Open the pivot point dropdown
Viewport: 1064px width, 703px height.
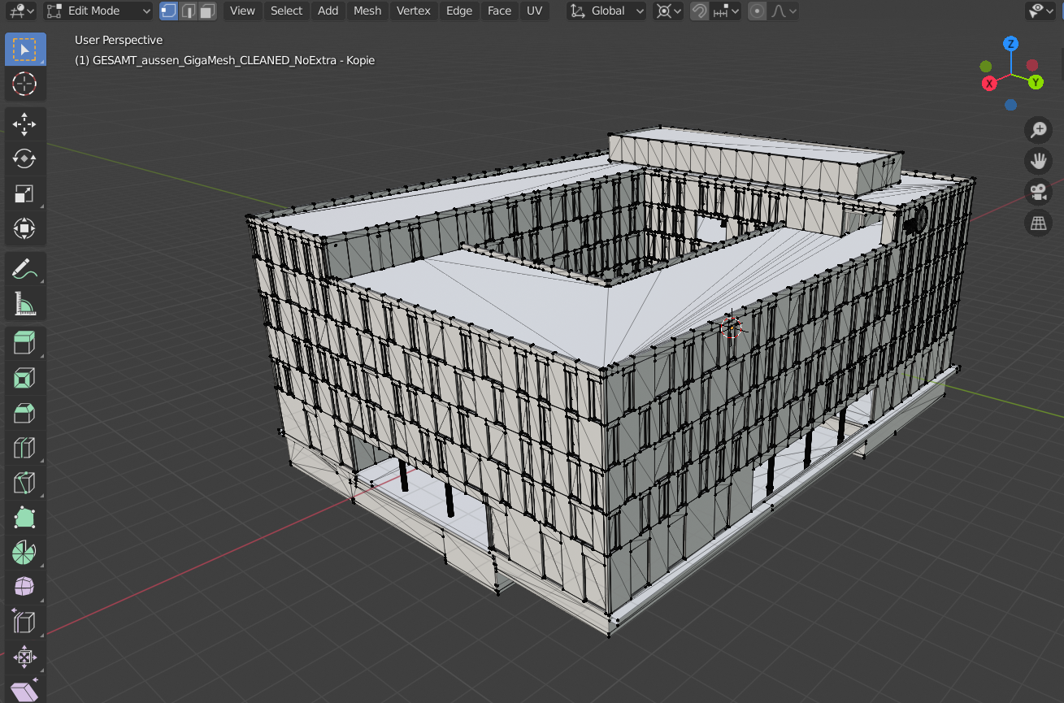pyautogui.click(x=668, y=11)
